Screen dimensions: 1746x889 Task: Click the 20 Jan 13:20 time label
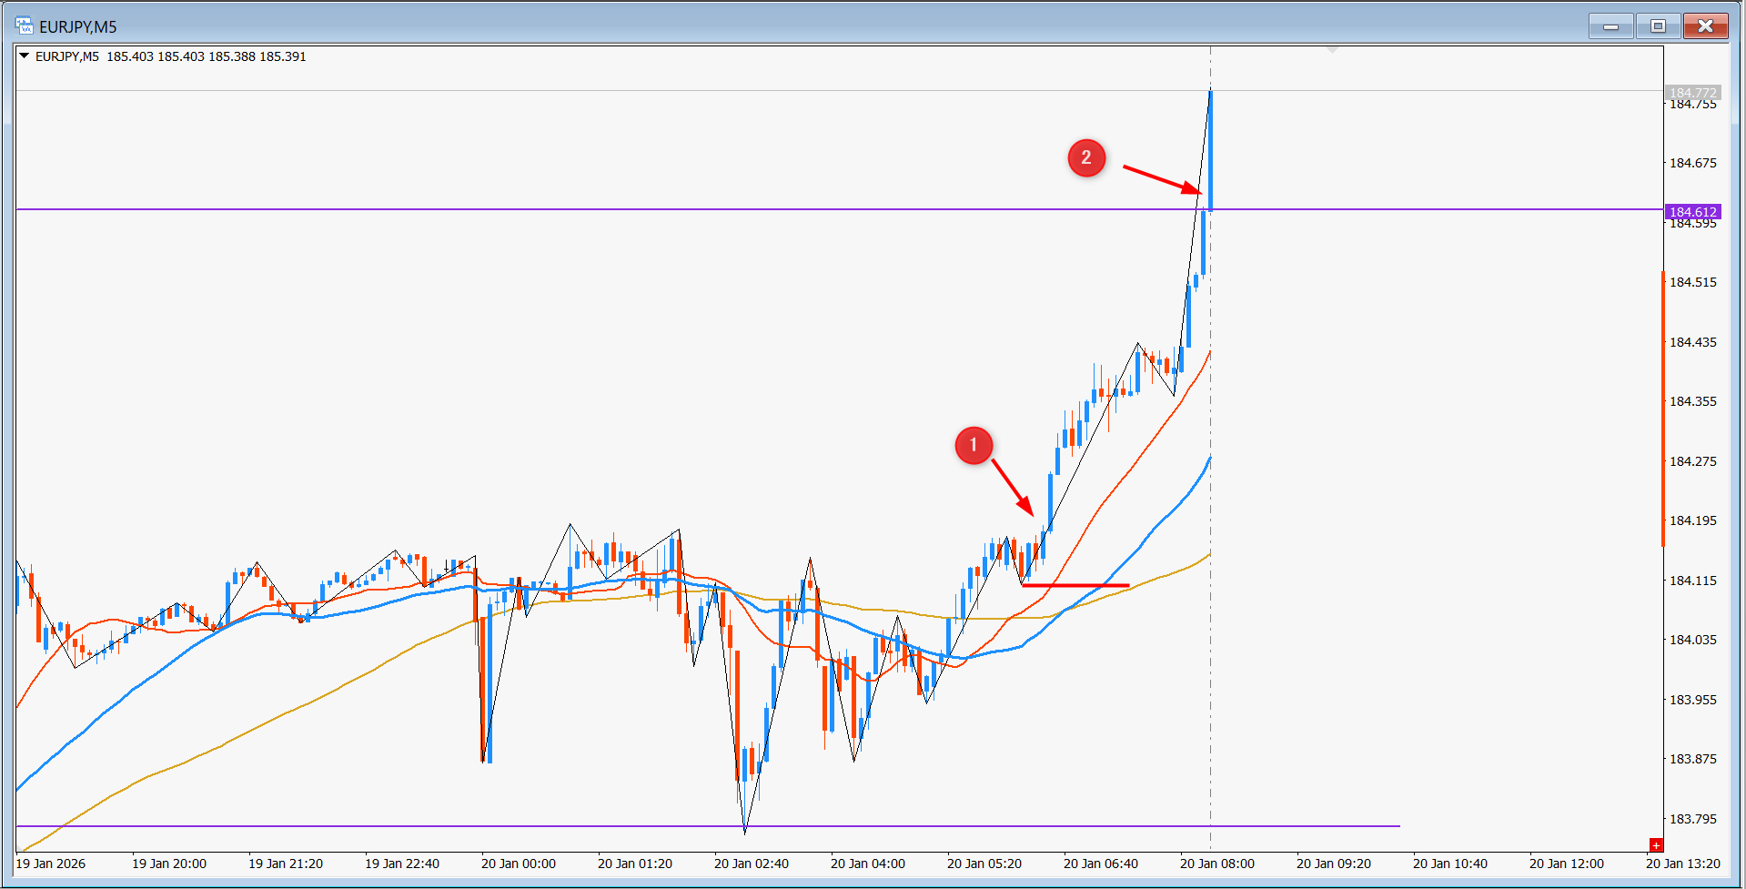pos(1683,864)
